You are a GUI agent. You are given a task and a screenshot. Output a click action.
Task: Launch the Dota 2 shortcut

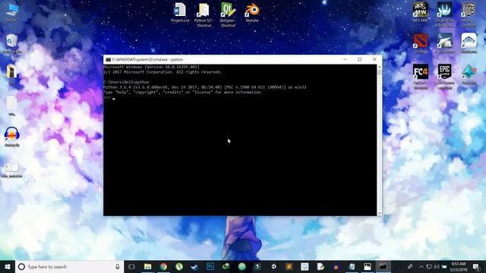pos(420,44)
